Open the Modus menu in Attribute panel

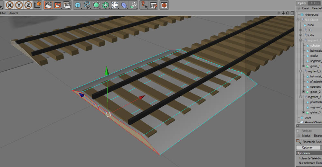pyautogui.click(x=306, y=136)
